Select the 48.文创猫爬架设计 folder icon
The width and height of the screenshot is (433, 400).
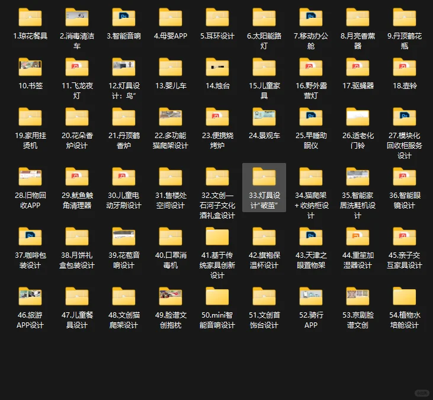coord(124,296)
